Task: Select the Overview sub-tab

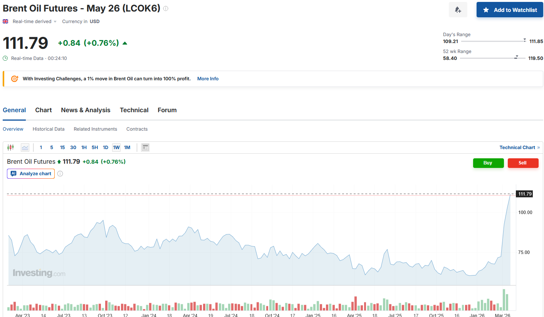Action: point(13,129)
